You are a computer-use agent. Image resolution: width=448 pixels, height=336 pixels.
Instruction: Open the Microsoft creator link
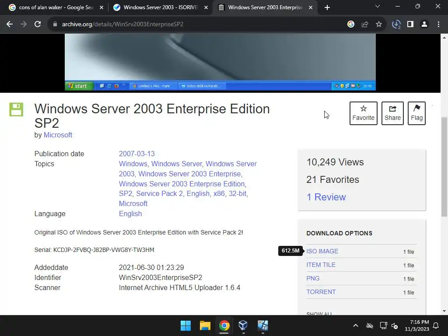click(58, 135)
